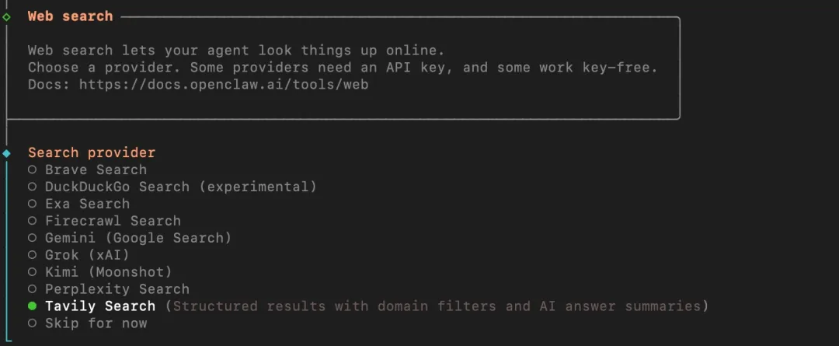Click the green diamond beside Web search
This screenshot has height=346, width=839.
(7, 16)
